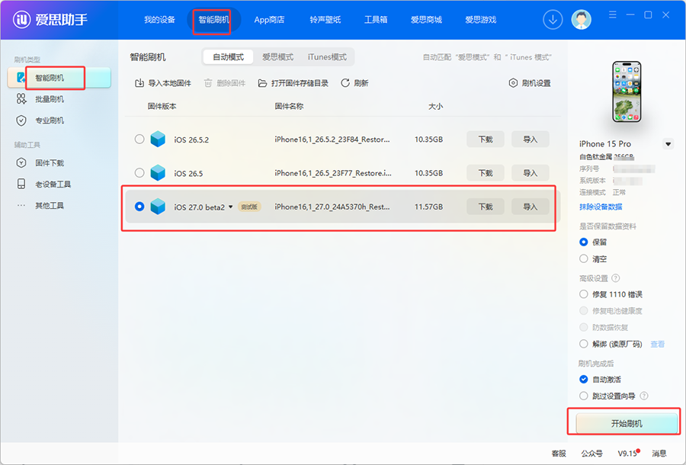The image size is (686, 465).
Task: Click 打开固件存储目录 folder icon
Action: click(262, 83)
